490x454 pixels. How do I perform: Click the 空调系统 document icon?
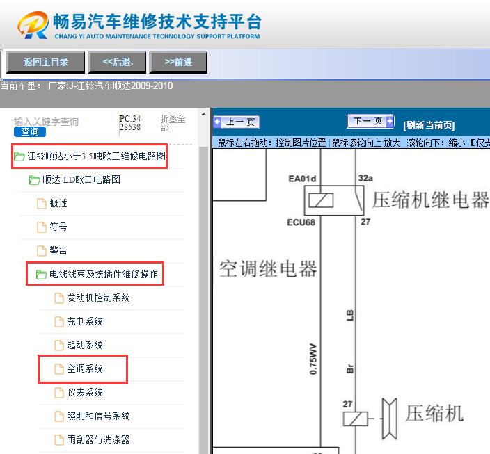(x=59, y=369)
